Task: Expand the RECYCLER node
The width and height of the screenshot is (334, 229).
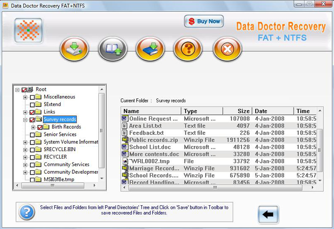Action: click(x=25, y=157)
